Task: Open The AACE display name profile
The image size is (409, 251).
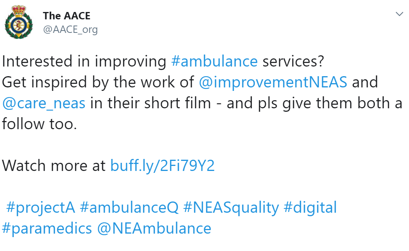Action: click(x=67, y=16)
